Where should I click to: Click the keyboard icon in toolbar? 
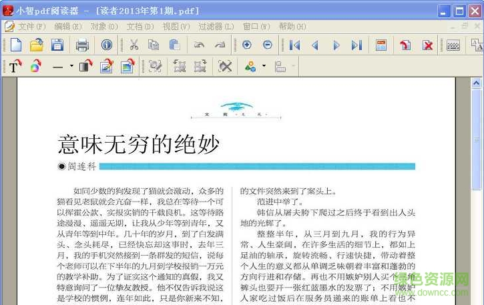tap(453, 45)
